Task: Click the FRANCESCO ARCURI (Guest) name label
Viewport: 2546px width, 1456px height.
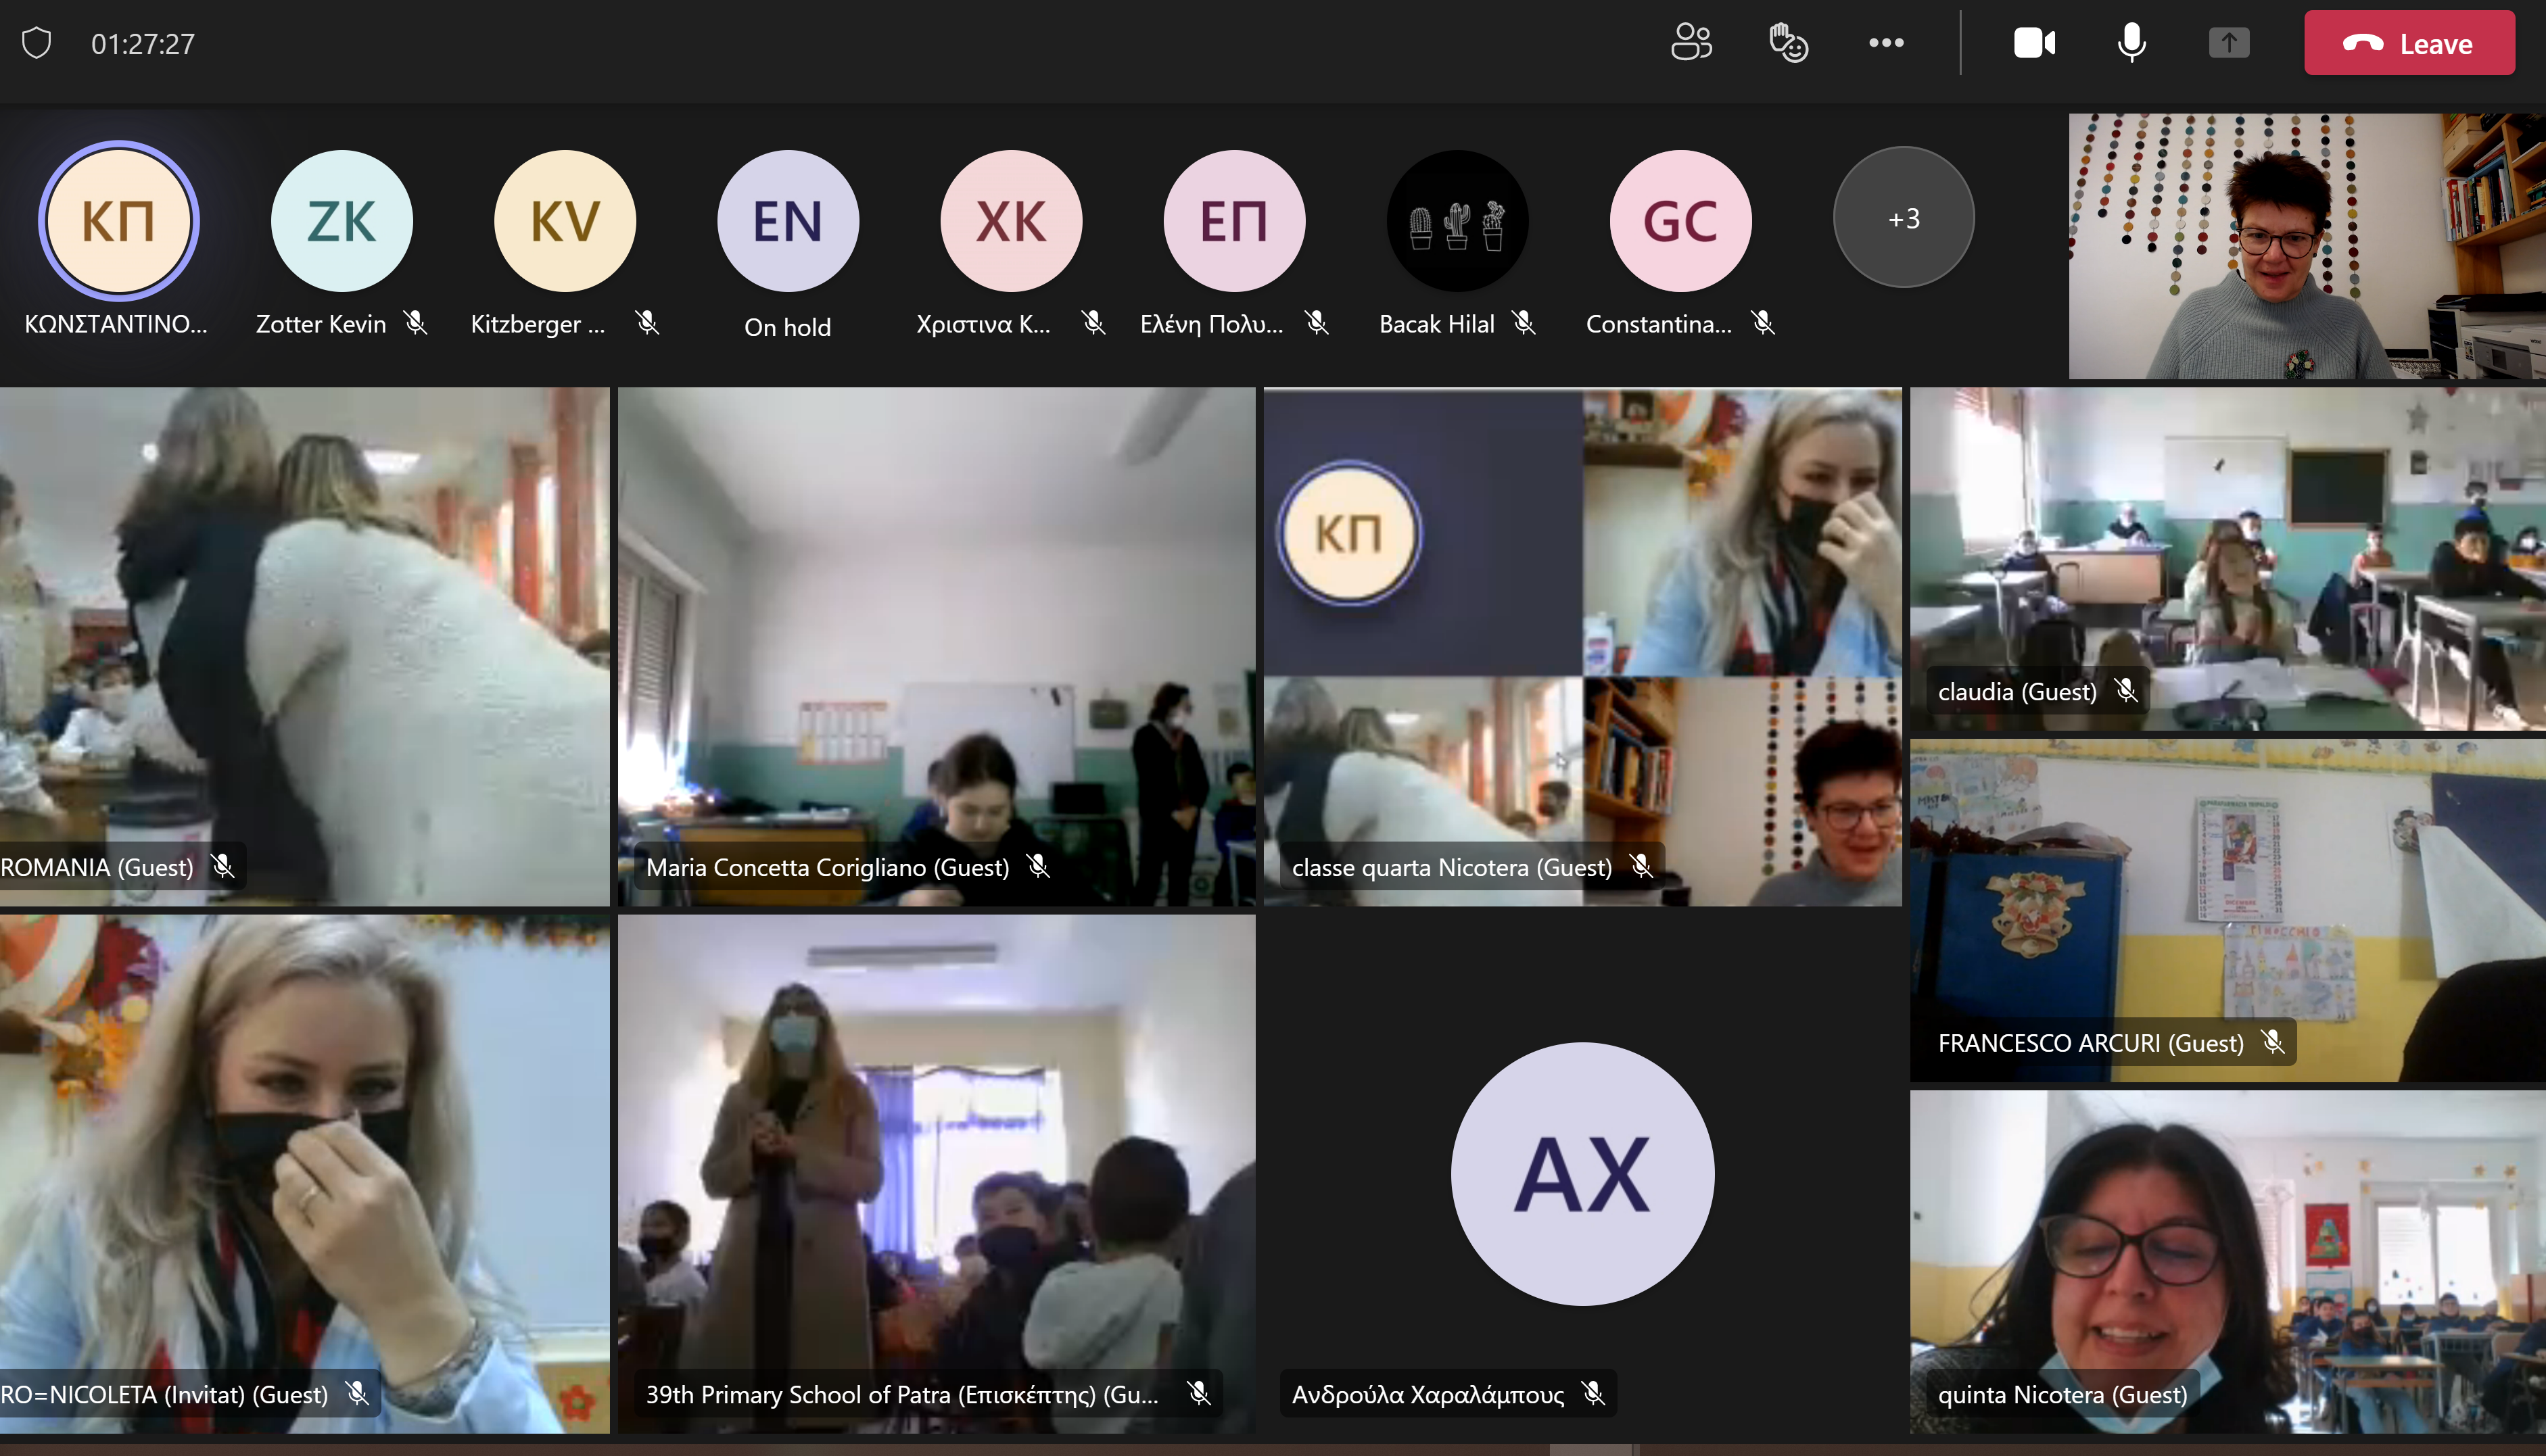Action: (x=2090, y=1043)
